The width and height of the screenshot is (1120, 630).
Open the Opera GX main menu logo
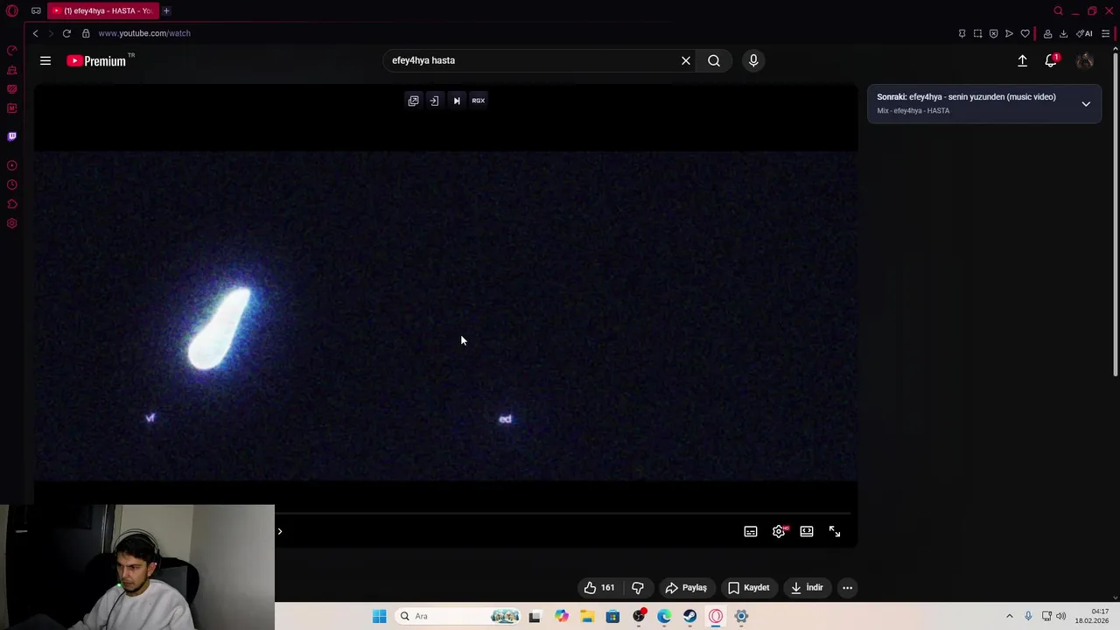(12, 10)
